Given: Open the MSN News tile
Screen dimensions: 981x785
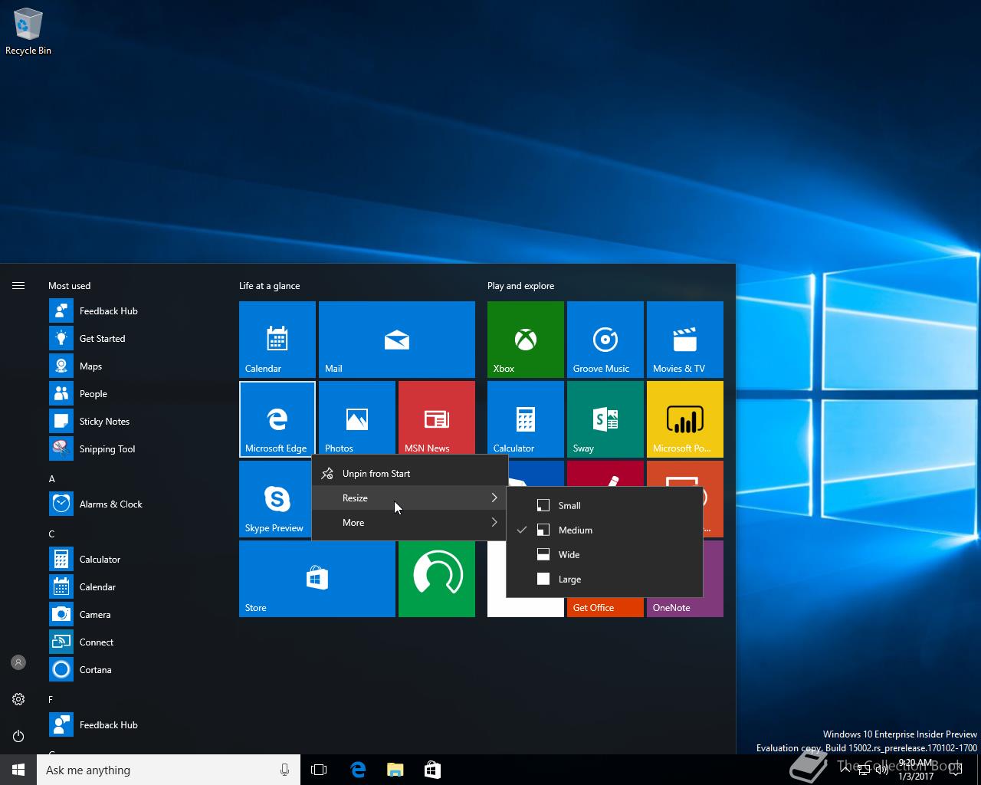Looking at the screenshot, I should coord(436,418).
